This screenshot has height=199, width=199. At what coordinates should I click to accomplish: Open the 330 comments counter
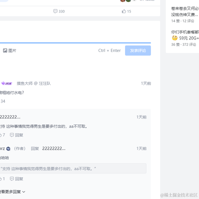[59, 11]
